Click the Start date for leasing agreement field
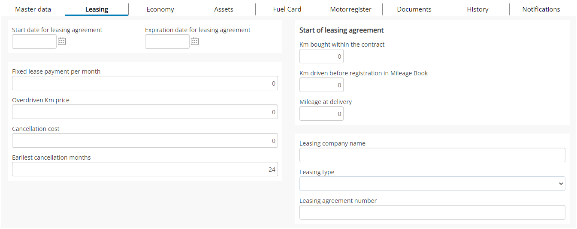This screenshot has width=577, height=229. 34,42
